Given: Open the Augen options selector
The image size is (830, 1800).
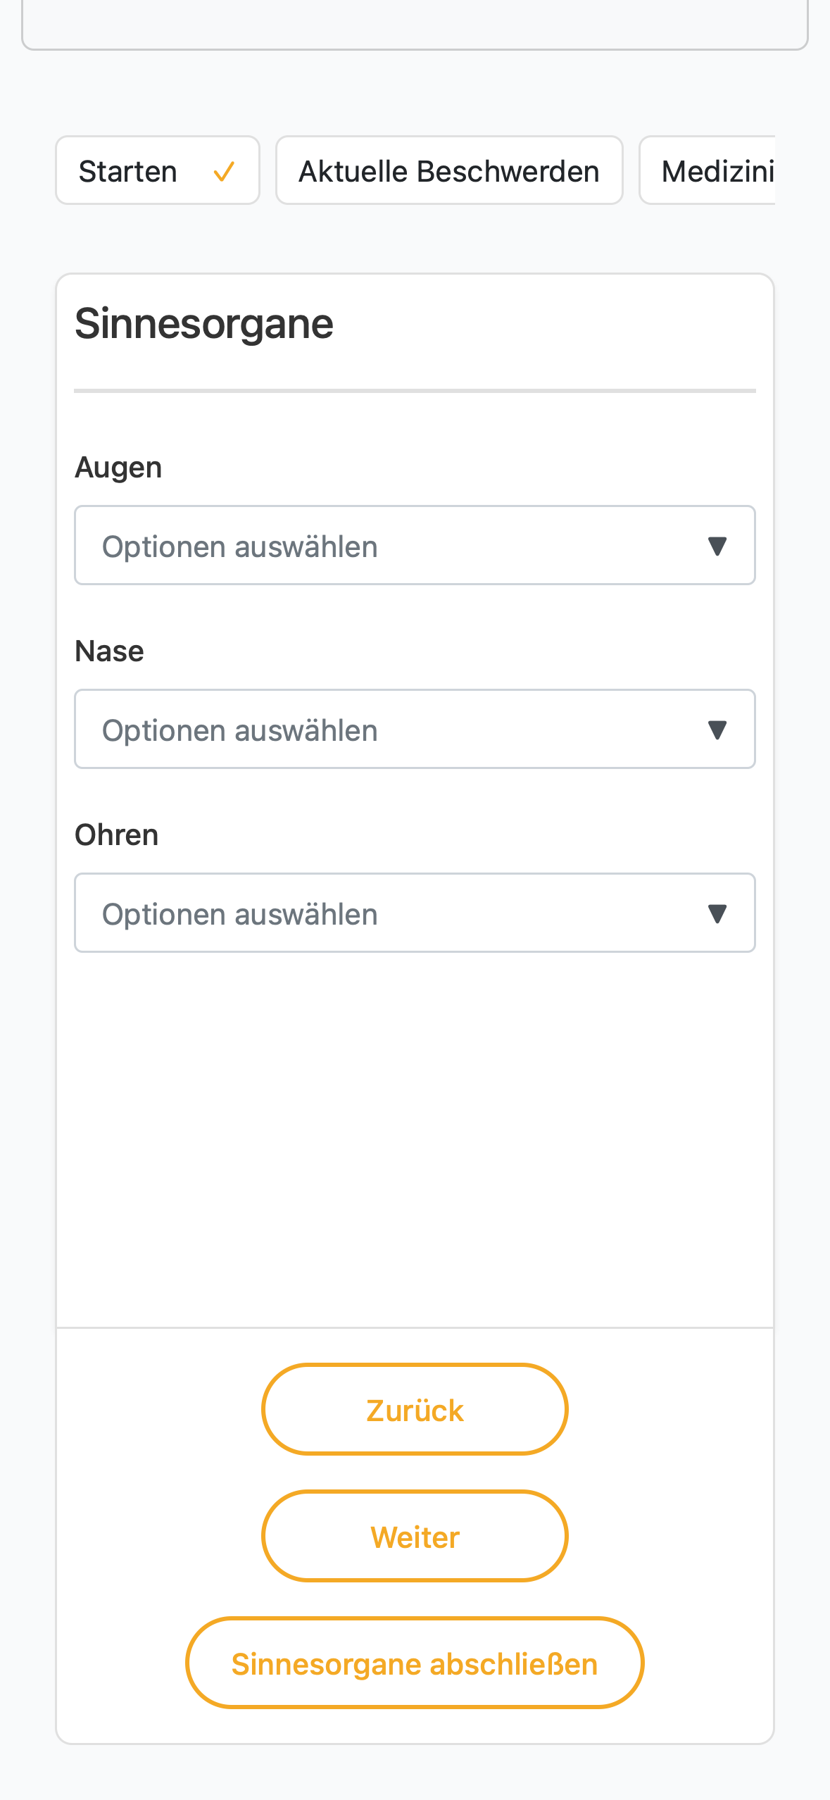Looking at the screenshot, I should click(415, 545).
